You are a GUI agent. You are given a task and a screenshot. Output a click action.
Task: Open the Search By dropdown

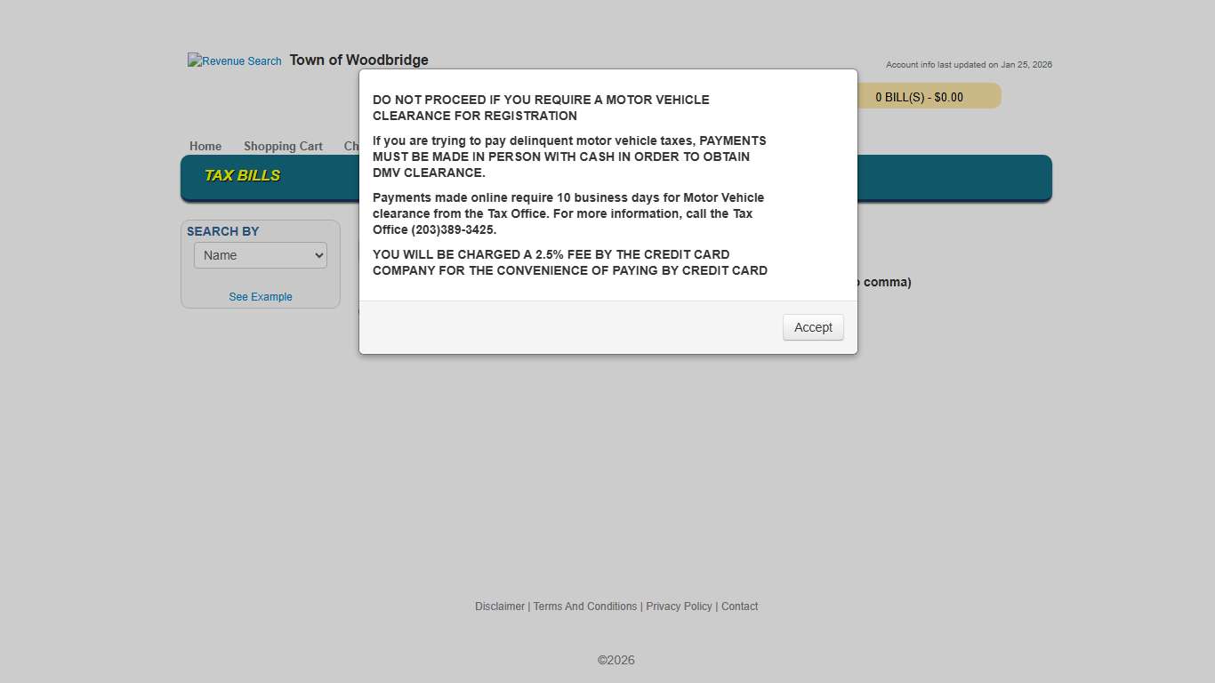[x=260, y=254]
